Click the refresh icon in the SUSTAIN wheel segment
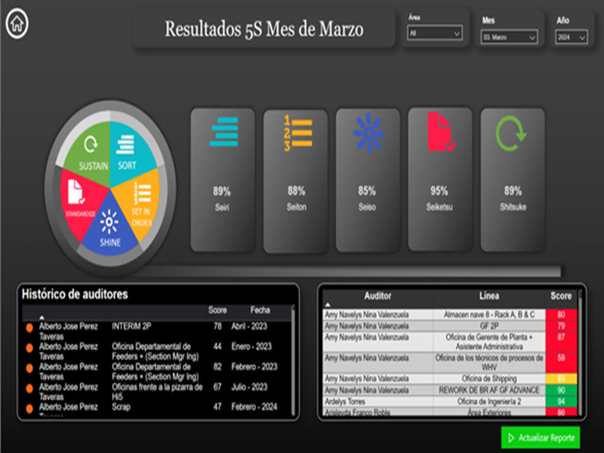This screenshot has width=604, height=453. coord(91,145)
